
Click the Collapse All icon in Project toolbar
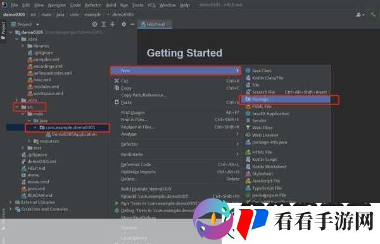pyautogui.click(x=113, y=24)
